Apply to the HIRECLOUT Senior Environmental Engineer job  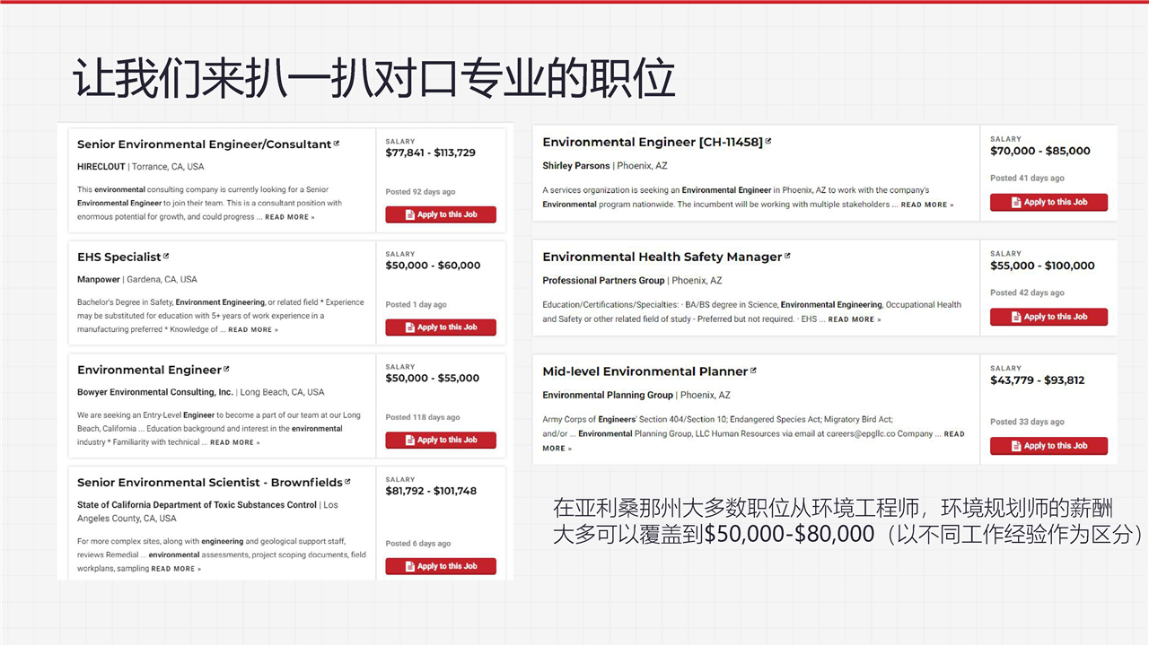pos(441,214)
